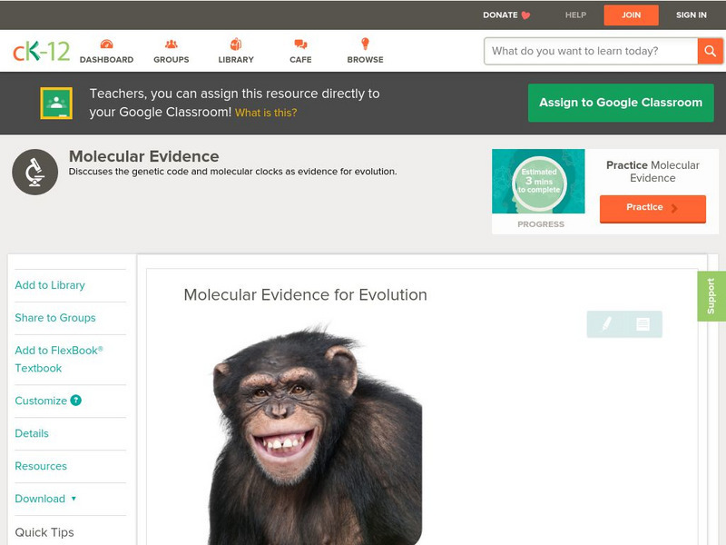Click the 'Practice Molecular Evidence' text
The height and width of the screenshot is (545, 726).
pyautogui.click(x=652, y=172)
